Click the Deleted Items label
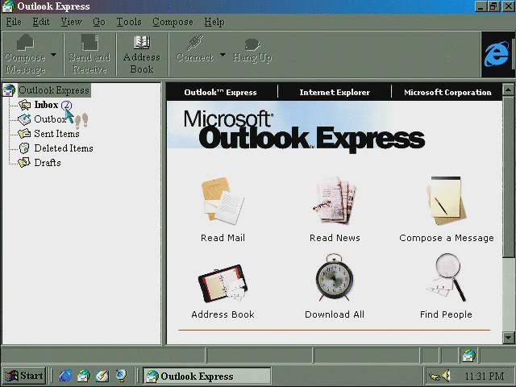Image resolution: width=516 pixels, height=387 pixels. coord(64,148)
